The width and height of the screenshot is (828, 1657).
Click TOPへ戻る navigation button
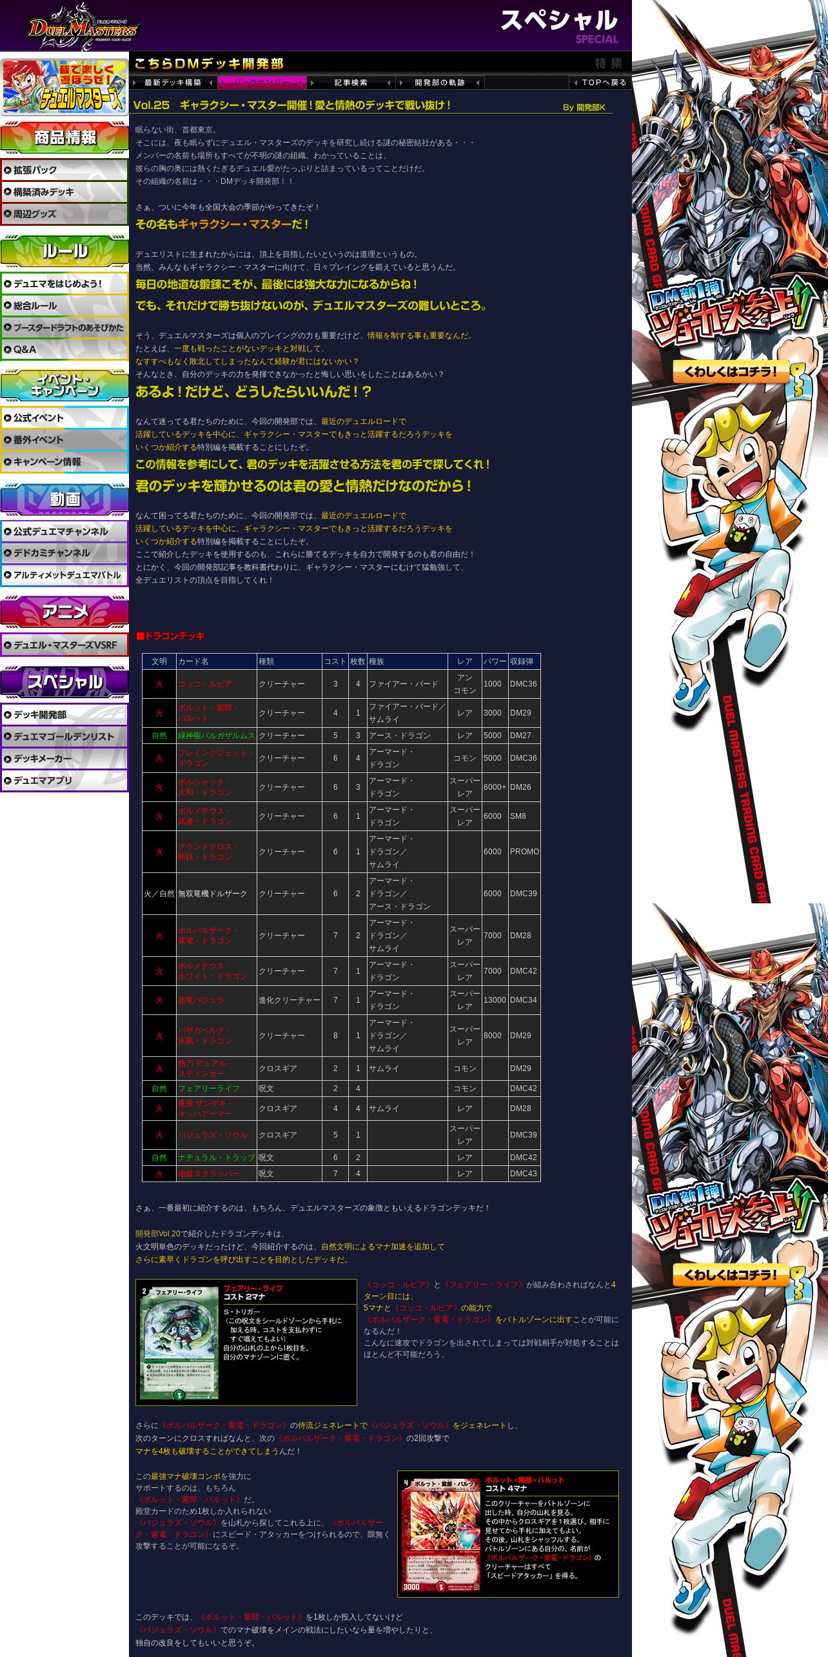point(600,83)
